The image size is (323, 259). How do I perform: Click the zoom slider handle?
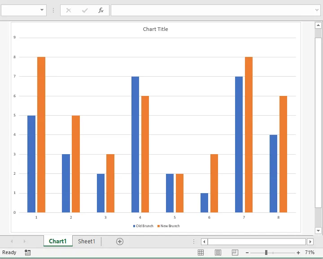click(266, 252)
